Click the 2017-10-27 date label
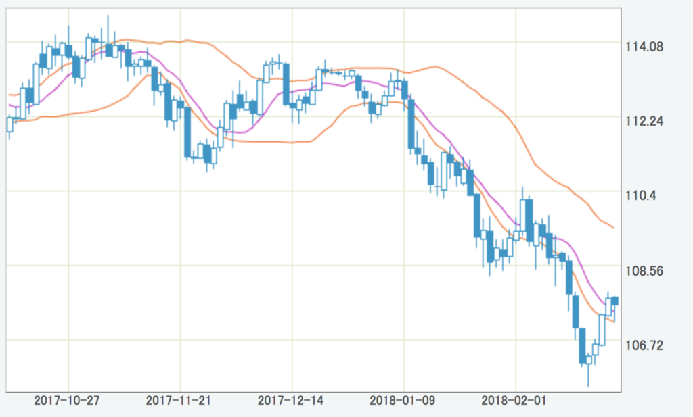This screenshot has height=417, width=693. (67, 401)
